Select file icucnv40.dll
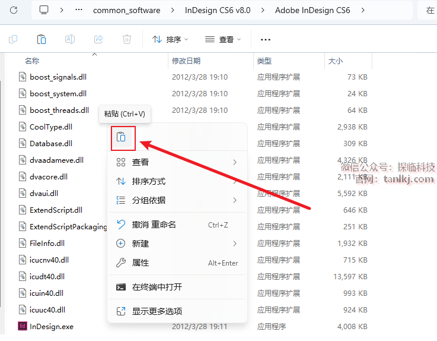The width and height of the screenshot is (437, 341). coord(49,260)
